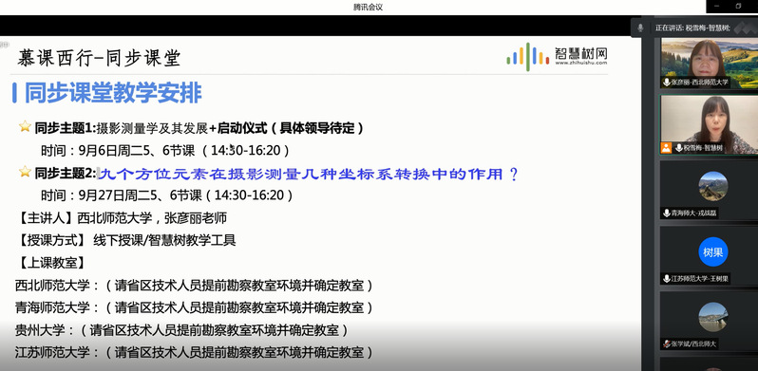Click the 正在讲话 speaker status bar
This screenshot has width=758, height=371.
click(694, 28)
